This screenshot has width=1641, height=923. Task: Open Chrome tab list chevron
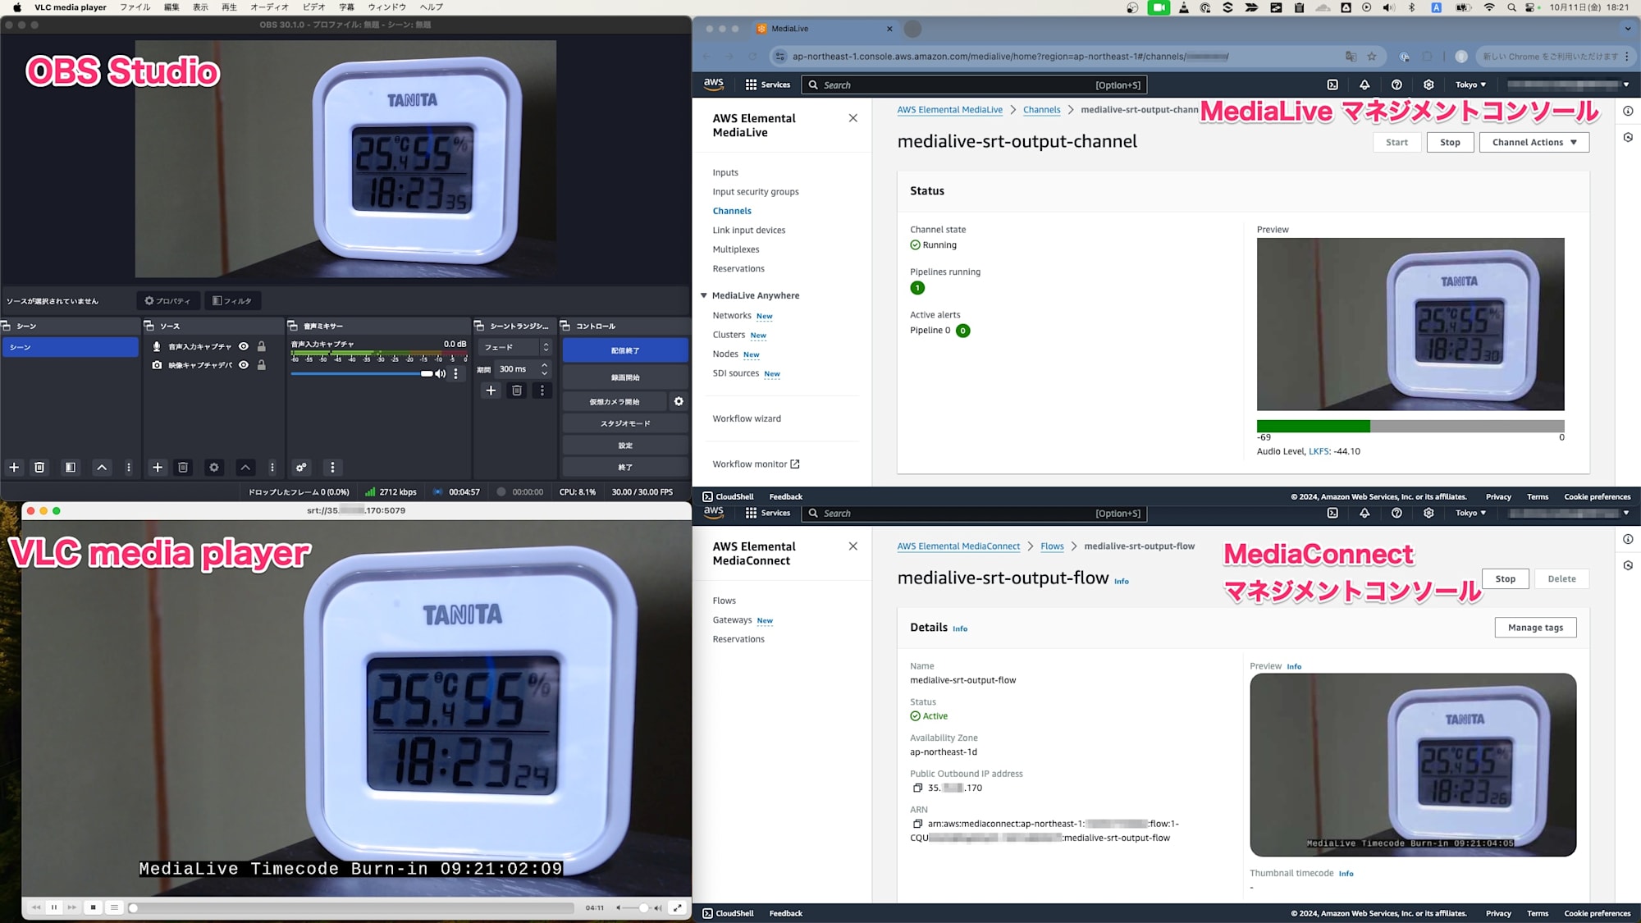click(x=1628, y=29)
